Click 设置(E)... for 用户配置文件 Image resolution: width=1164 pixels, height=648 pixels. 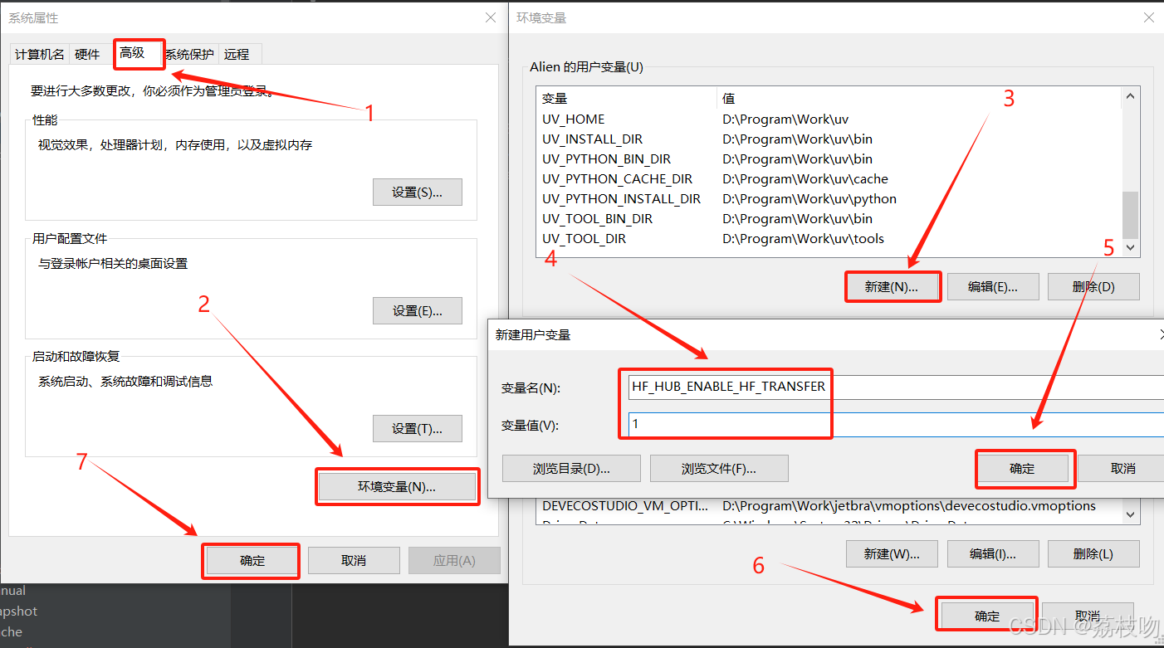click(418, 310)
